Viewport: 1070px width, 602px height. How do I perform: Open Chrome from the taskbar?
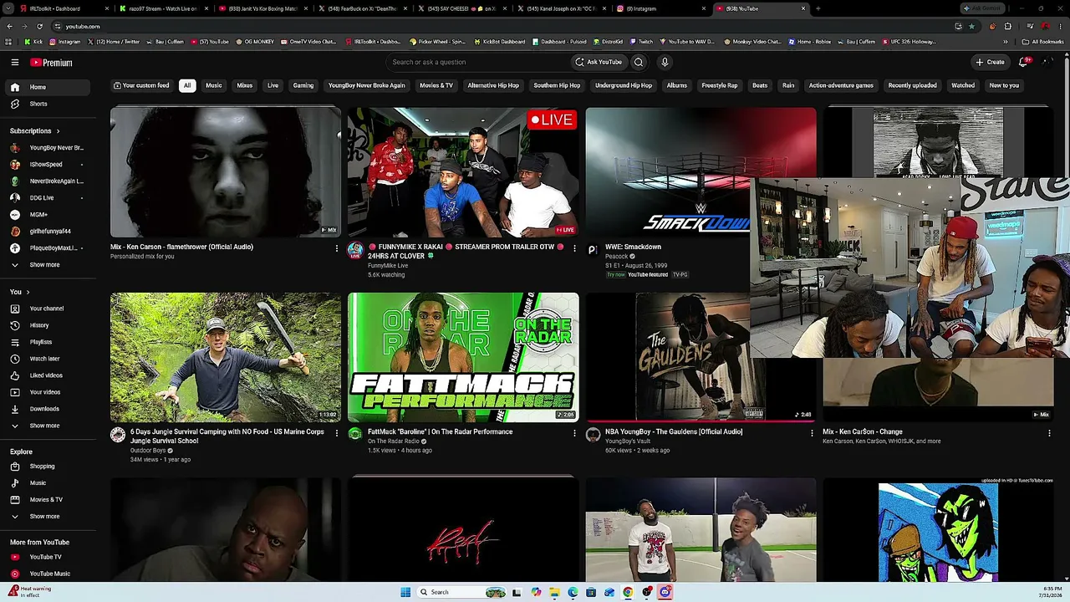pyautogui.click(x=628, y=592)
